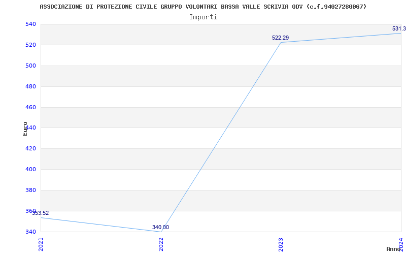Click the 353.52 data label
The height and width of the screenshot is (254, 406).
(41, 213)
